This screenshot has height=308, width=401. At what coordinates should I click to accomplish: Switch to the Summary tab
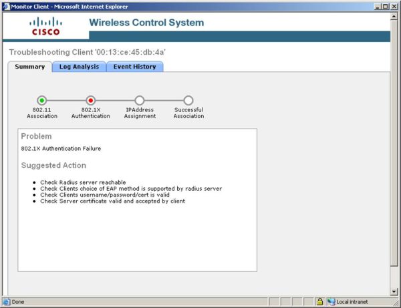(x=29, y=67)
